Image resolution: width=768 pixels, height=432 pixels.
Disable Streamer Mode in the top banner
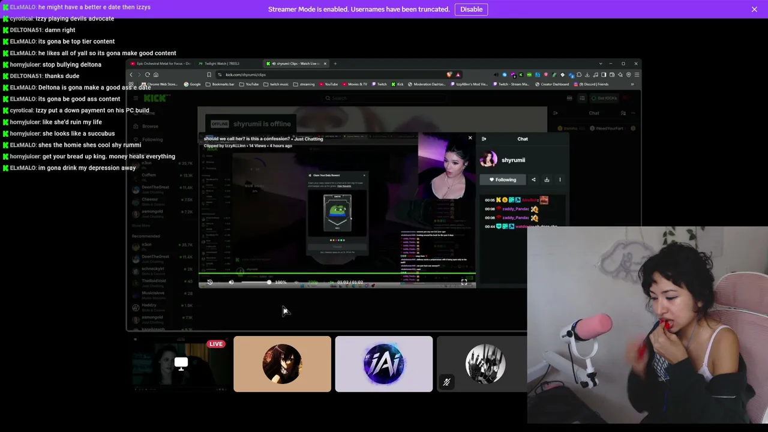pyautogui.click(x=471, y=9)
